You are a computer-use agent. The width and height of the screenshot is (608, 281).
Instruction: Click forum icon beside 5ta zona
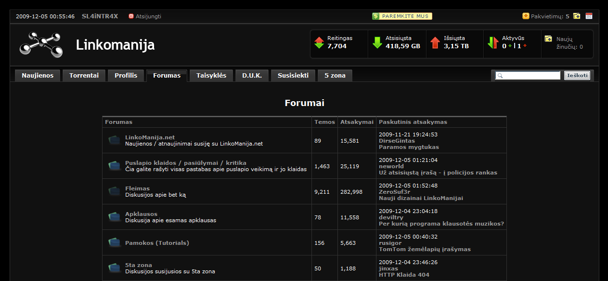point(114,268)
